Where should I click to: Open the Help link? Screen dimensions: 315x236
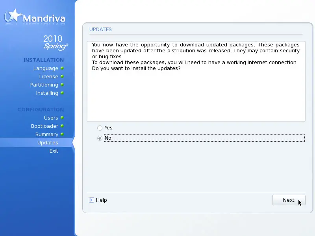(x=101, y=200)
